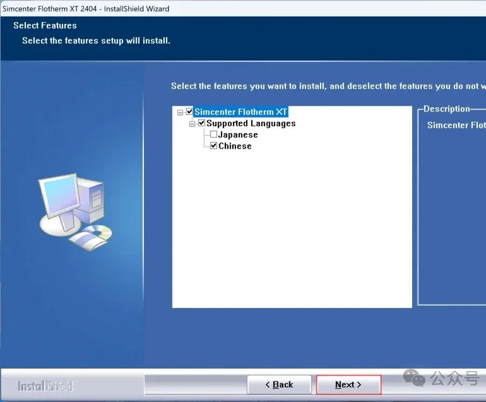The height and width of the screenshot is (402, 486).
Task: Enable the Japanese language checkbox
Action: point(213,134)
